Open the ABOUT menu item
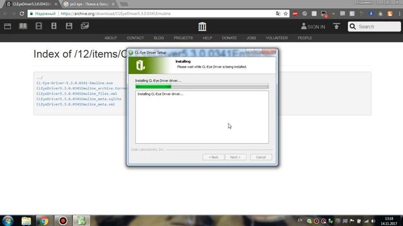This screenshot has width=403, height=226. (x=111, y=38)
